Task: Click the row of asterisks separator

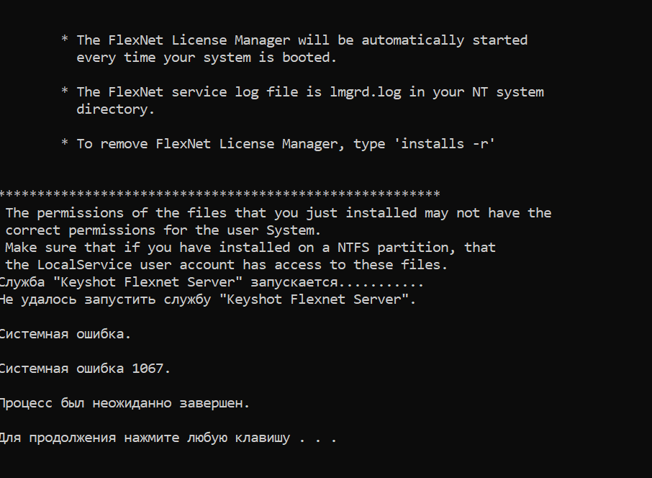Action: pyautogui.click(x=219, y=195)
